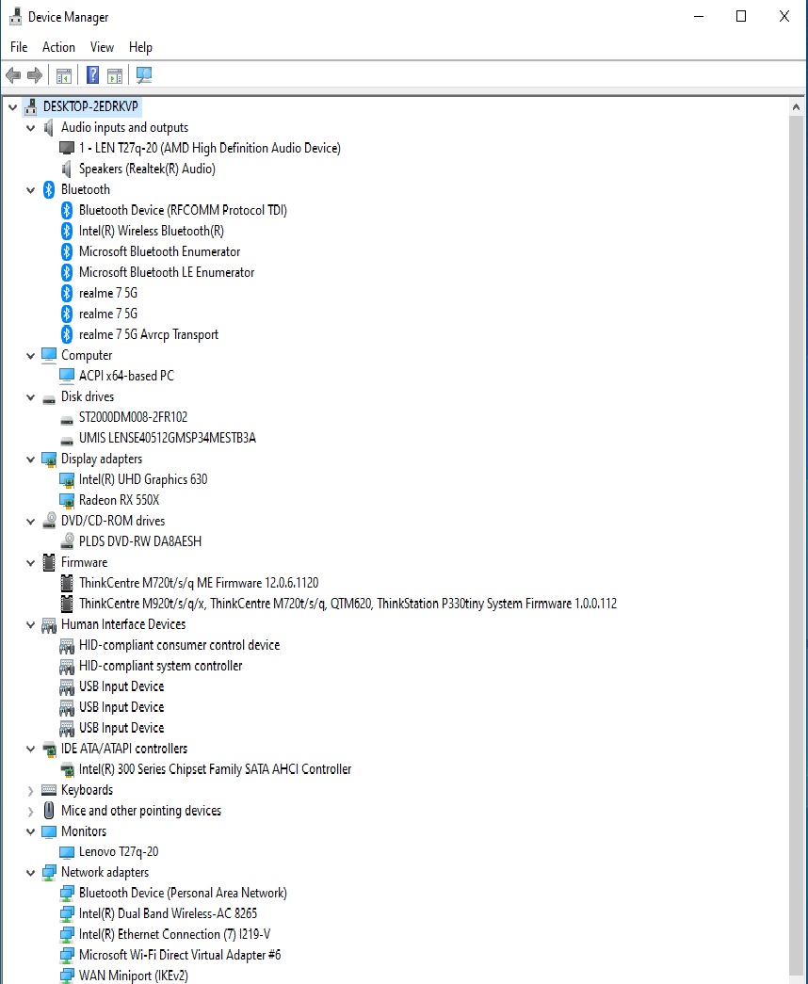The image size is (808, 984).
Task: Collapse the Display adapters category
Action: [x=30, y=460]
